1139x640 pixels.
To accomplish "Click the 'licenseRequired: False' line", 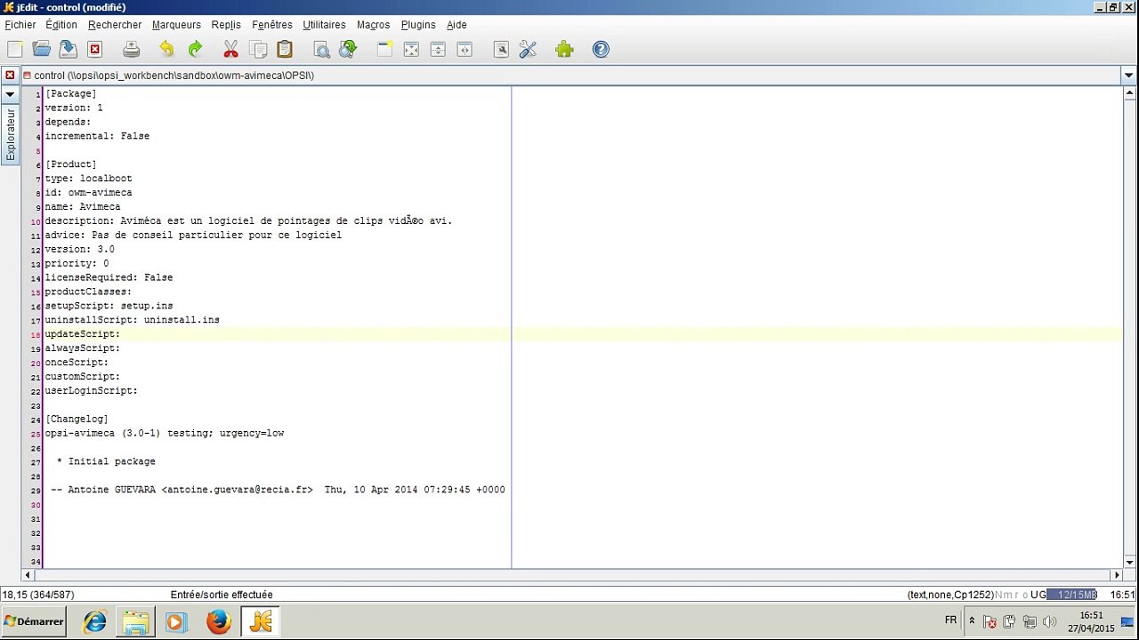I will pos(109,277).
